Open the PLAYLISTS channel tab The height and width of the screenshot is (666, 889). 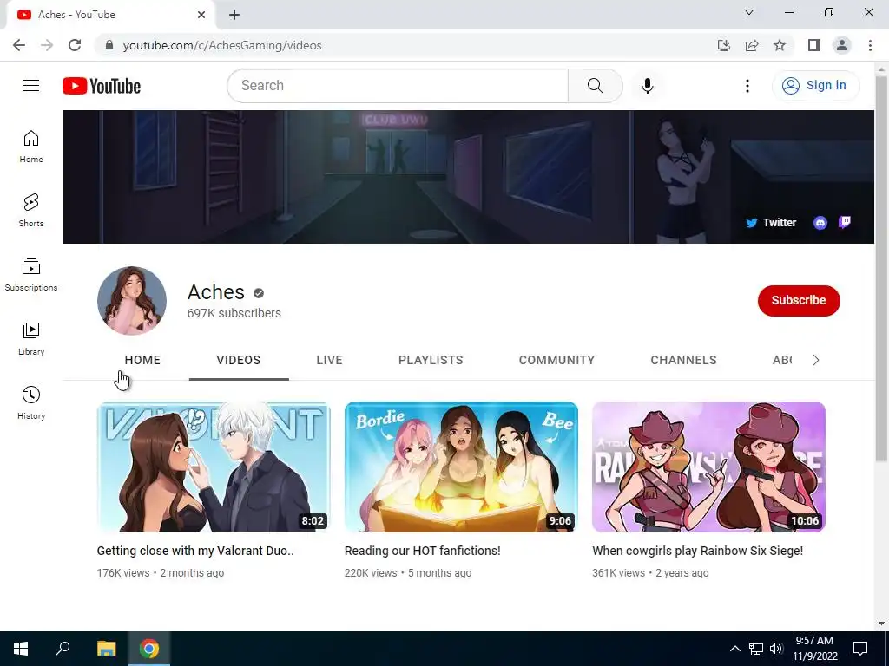coord(431,360)
